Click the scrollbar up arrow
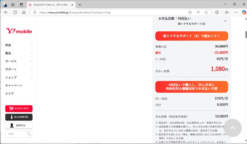This screenshot has width=247, height=144. [x=246, y=19]
